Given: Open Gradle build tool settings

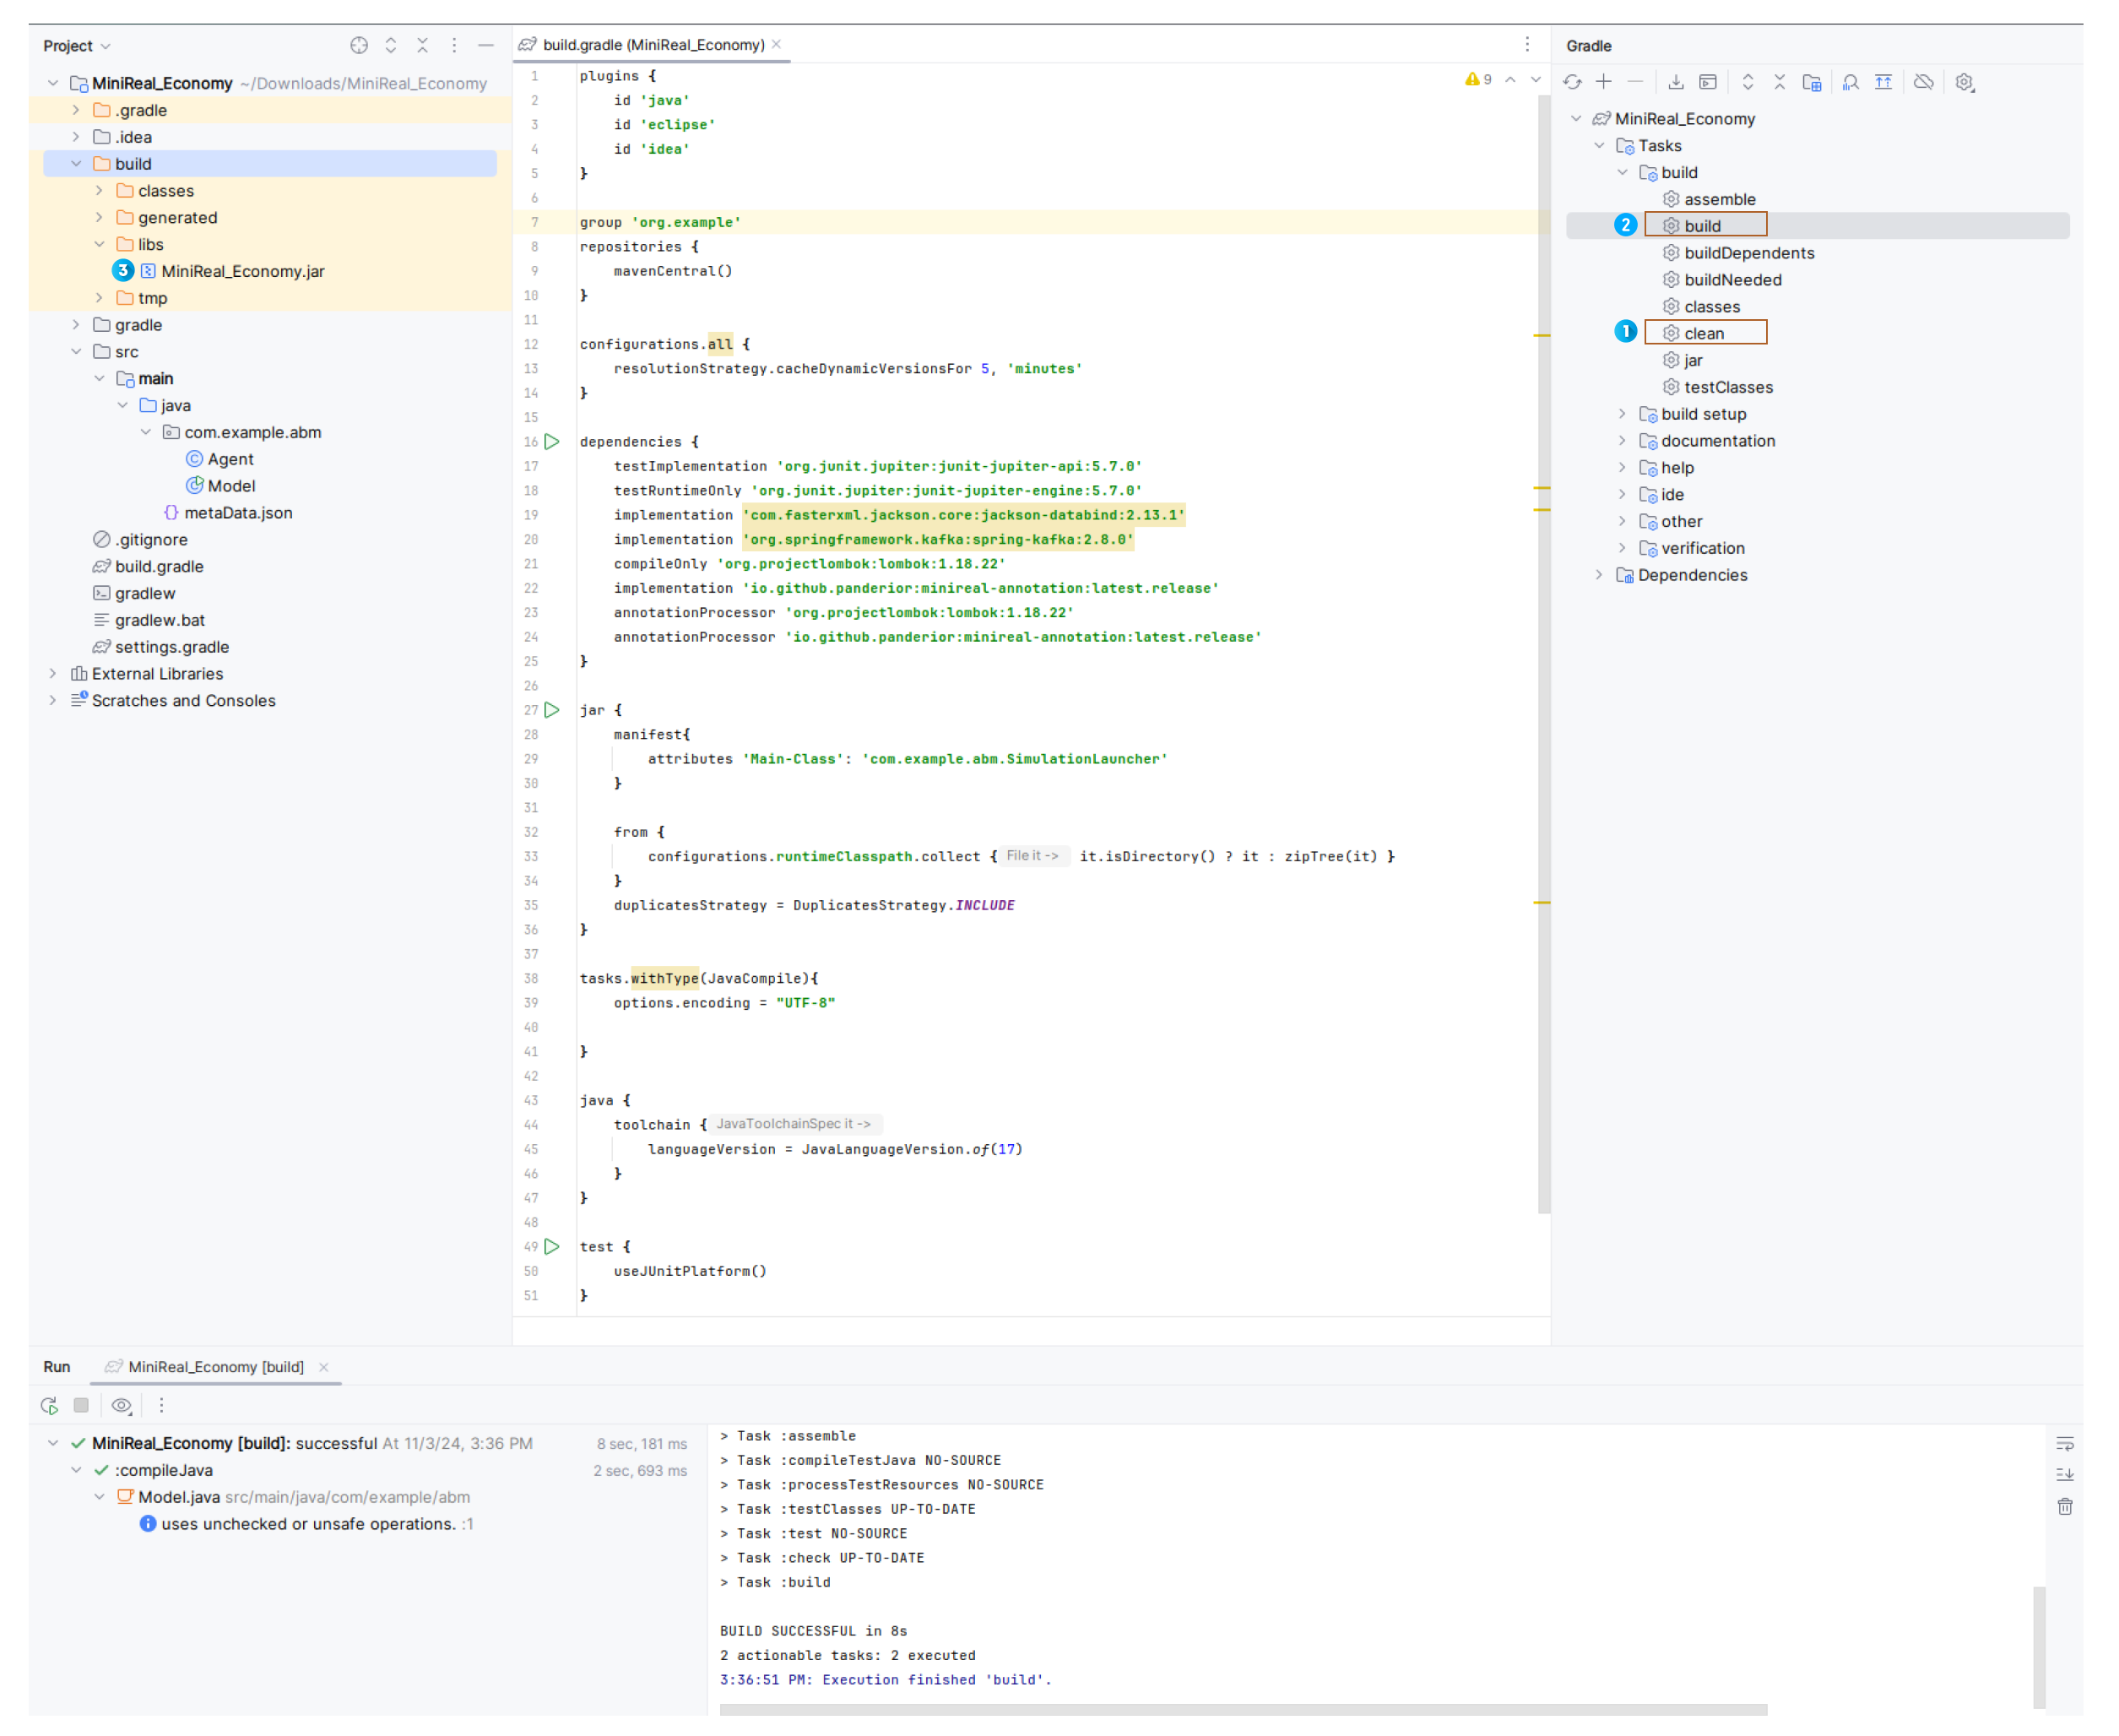Looking at the screenshot, I should tap(1965, 82).
